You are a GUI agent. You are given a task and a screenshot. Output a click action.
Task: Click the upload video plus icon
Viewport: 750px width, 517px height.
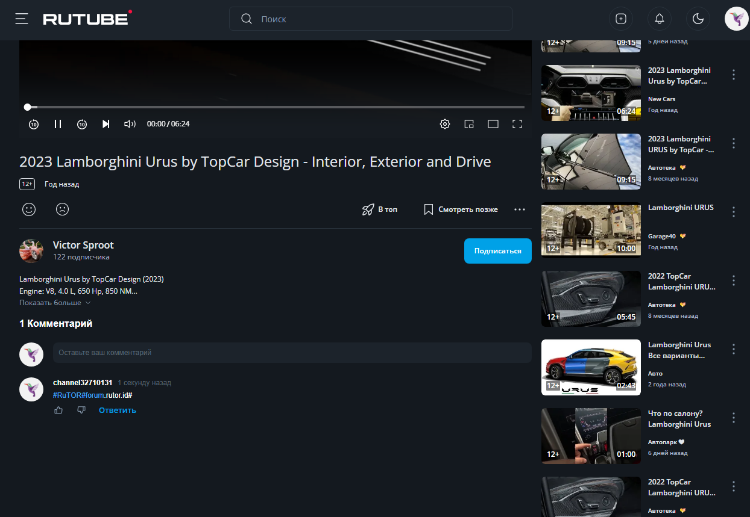tap(621, 19)
